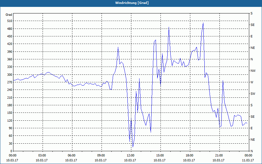262x164 pixels.
Task: Click the NW compass label
Action: pos(253,71)
